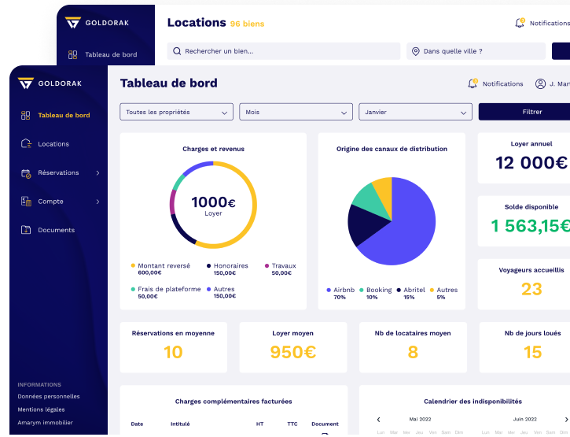This screenshot has width=570, height=437.
Task: Click Documents folder icon in sidebar
Action: pyautogui.click(x=26, y=230)
